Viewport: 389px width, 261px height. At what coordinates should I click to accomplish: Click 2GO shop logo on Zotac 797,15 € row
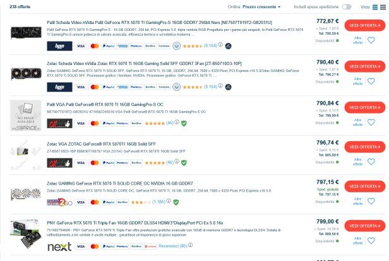(x=59, y=202)
